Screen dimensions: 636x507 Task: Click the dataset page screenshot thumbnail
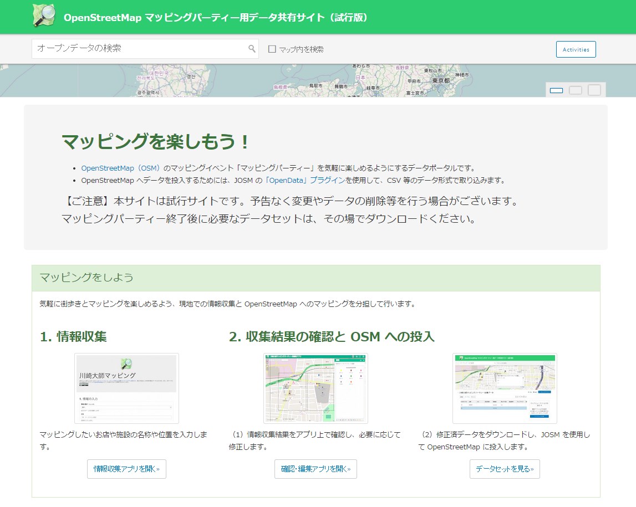pos(505,388)
